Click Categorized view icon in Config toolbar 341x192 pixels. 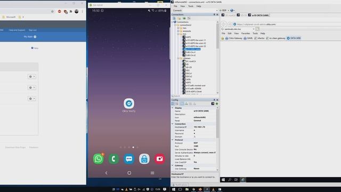173,104
